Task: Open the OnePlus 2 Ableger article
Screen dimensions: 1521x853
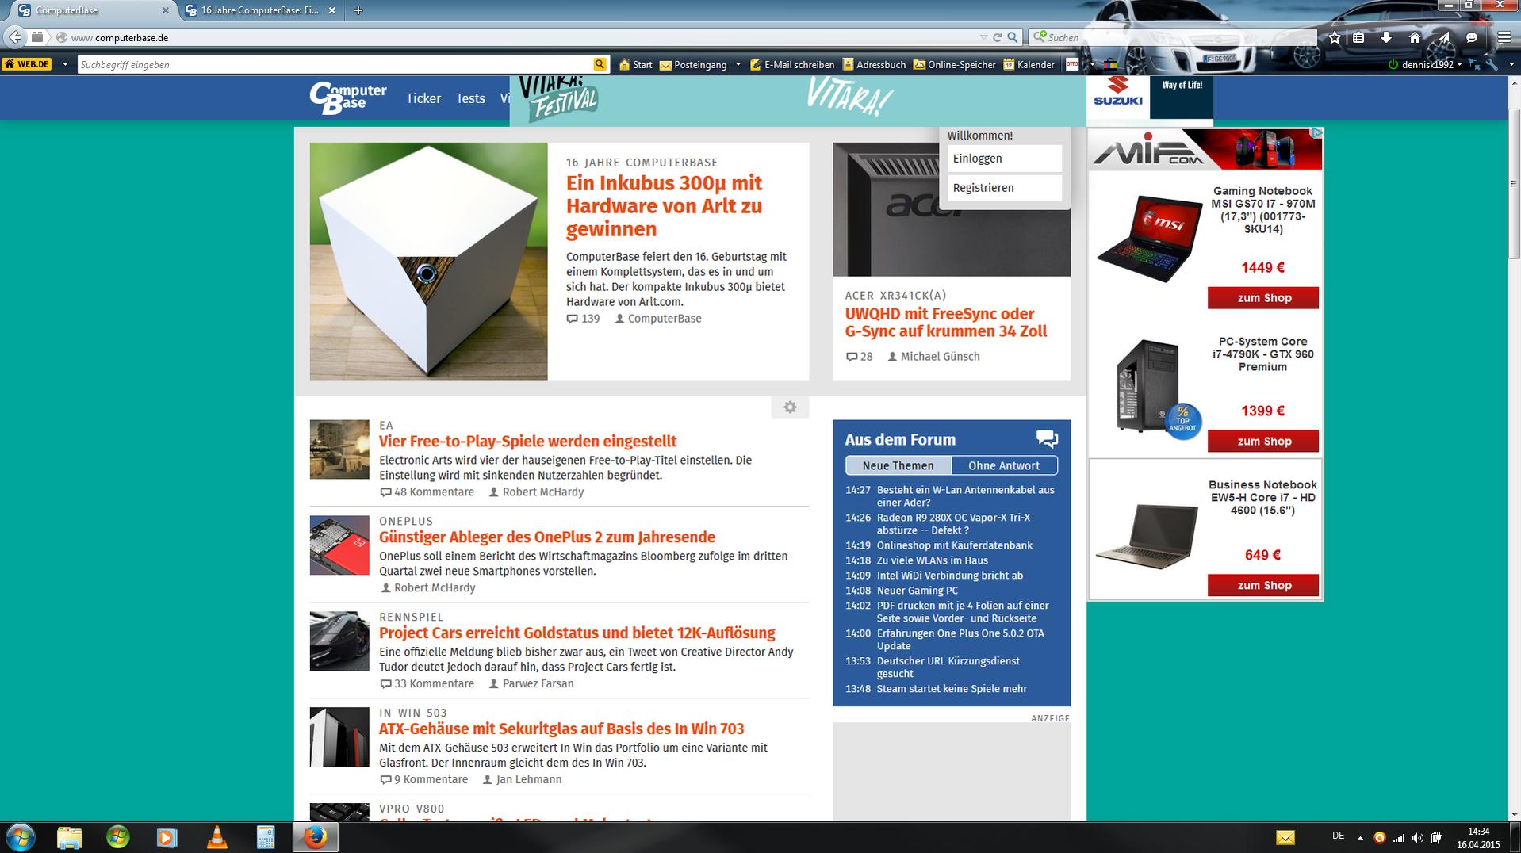Action: (x=547, y=537)
